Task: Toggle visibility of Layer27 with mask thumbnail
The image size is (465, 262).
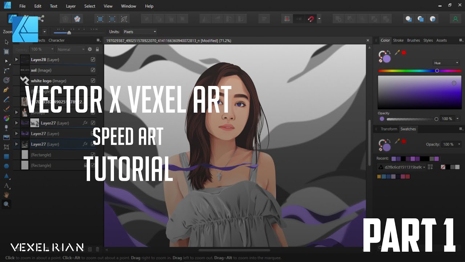Action: [93, 123]
